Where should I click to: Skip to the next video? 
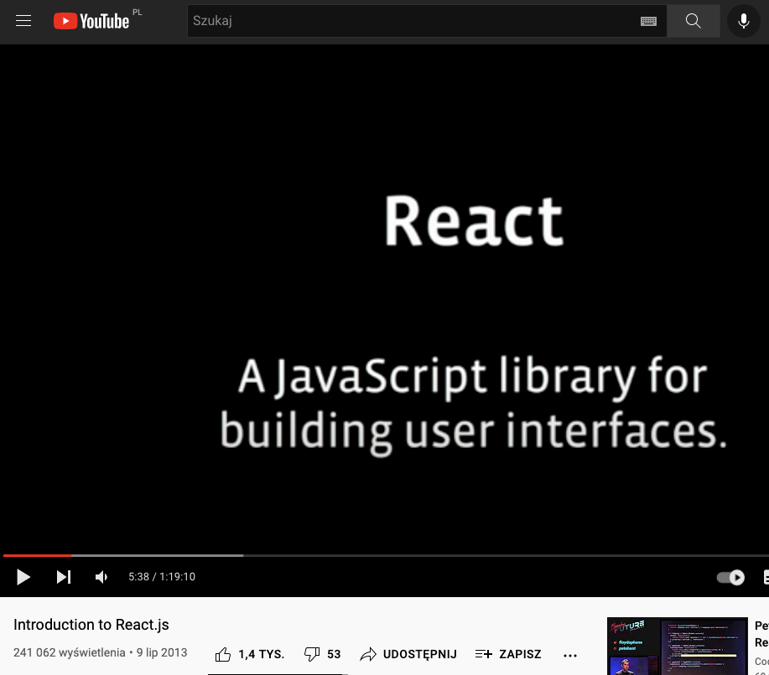[x=63, y=577]
